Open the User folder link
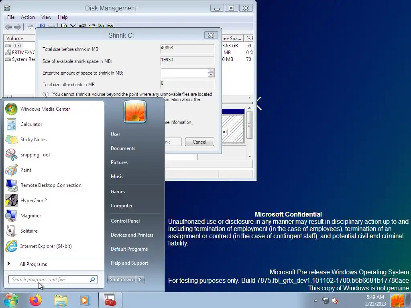The height and width of the screenshot is (308, 411). [115, 134]
